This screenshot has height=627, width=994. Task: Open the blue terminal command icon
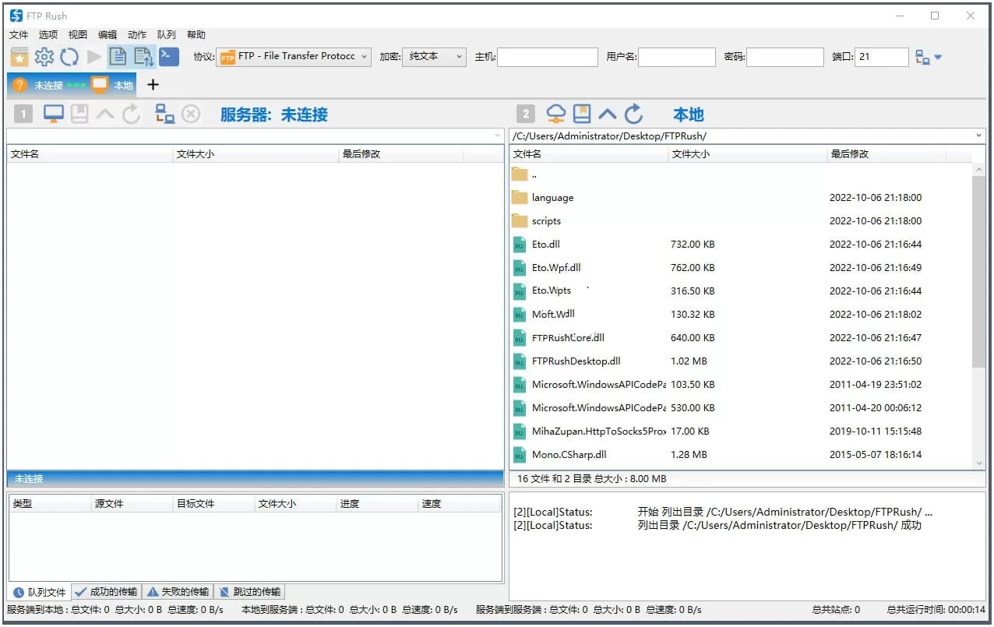pos(169,56)
